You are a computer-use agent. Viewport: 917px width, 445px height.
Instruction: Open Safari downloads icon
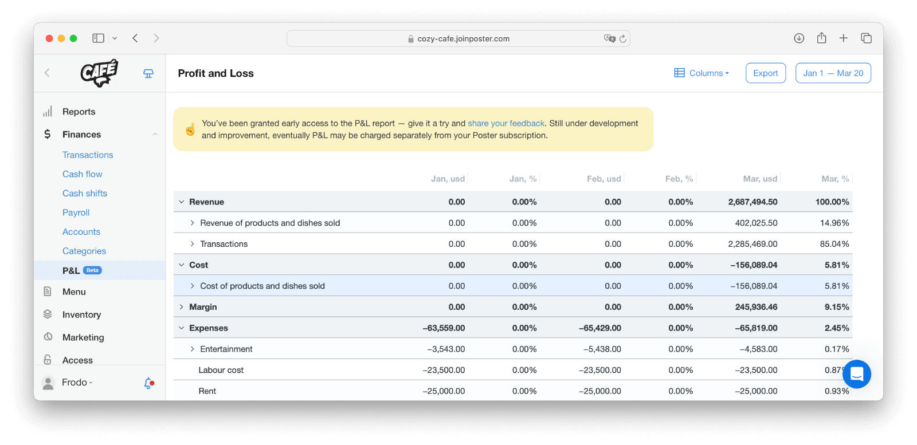(x=799, y=38)
